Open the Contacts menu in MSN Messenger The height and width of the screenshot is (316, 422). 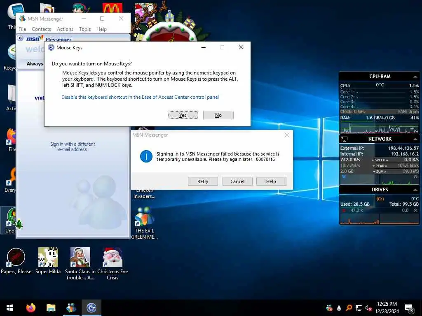click(42, 29)
